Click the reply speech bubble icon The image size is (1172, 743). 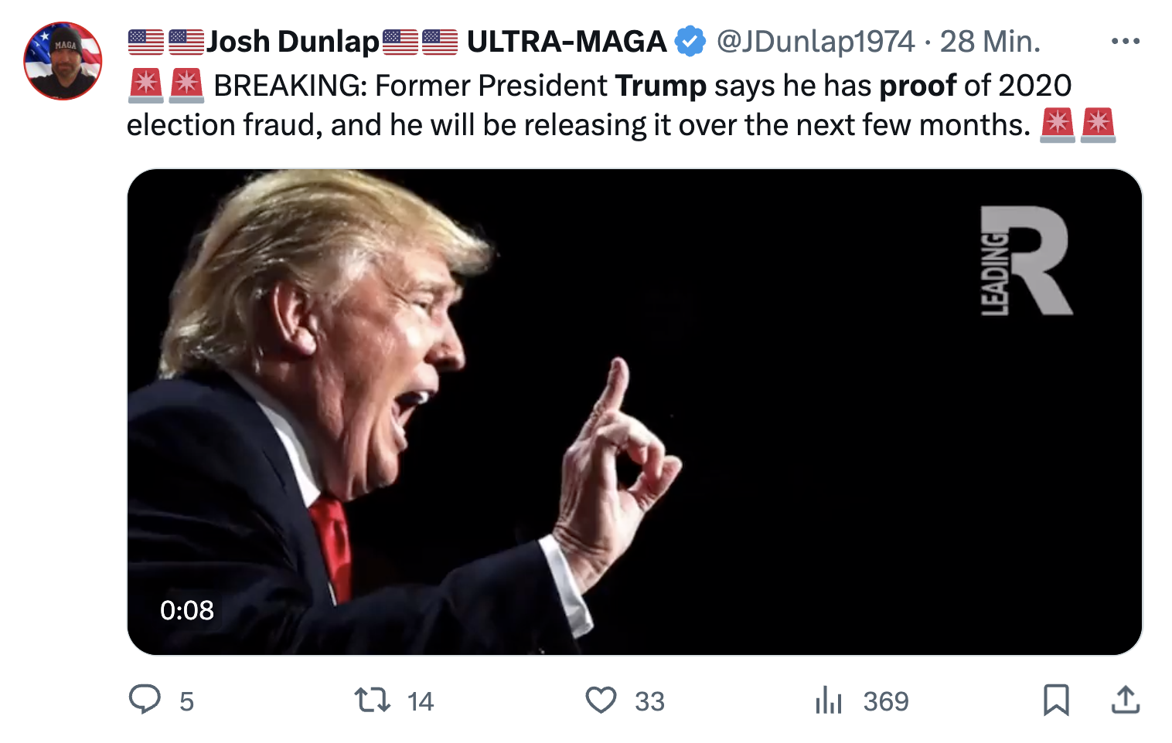tap(145, 699)
